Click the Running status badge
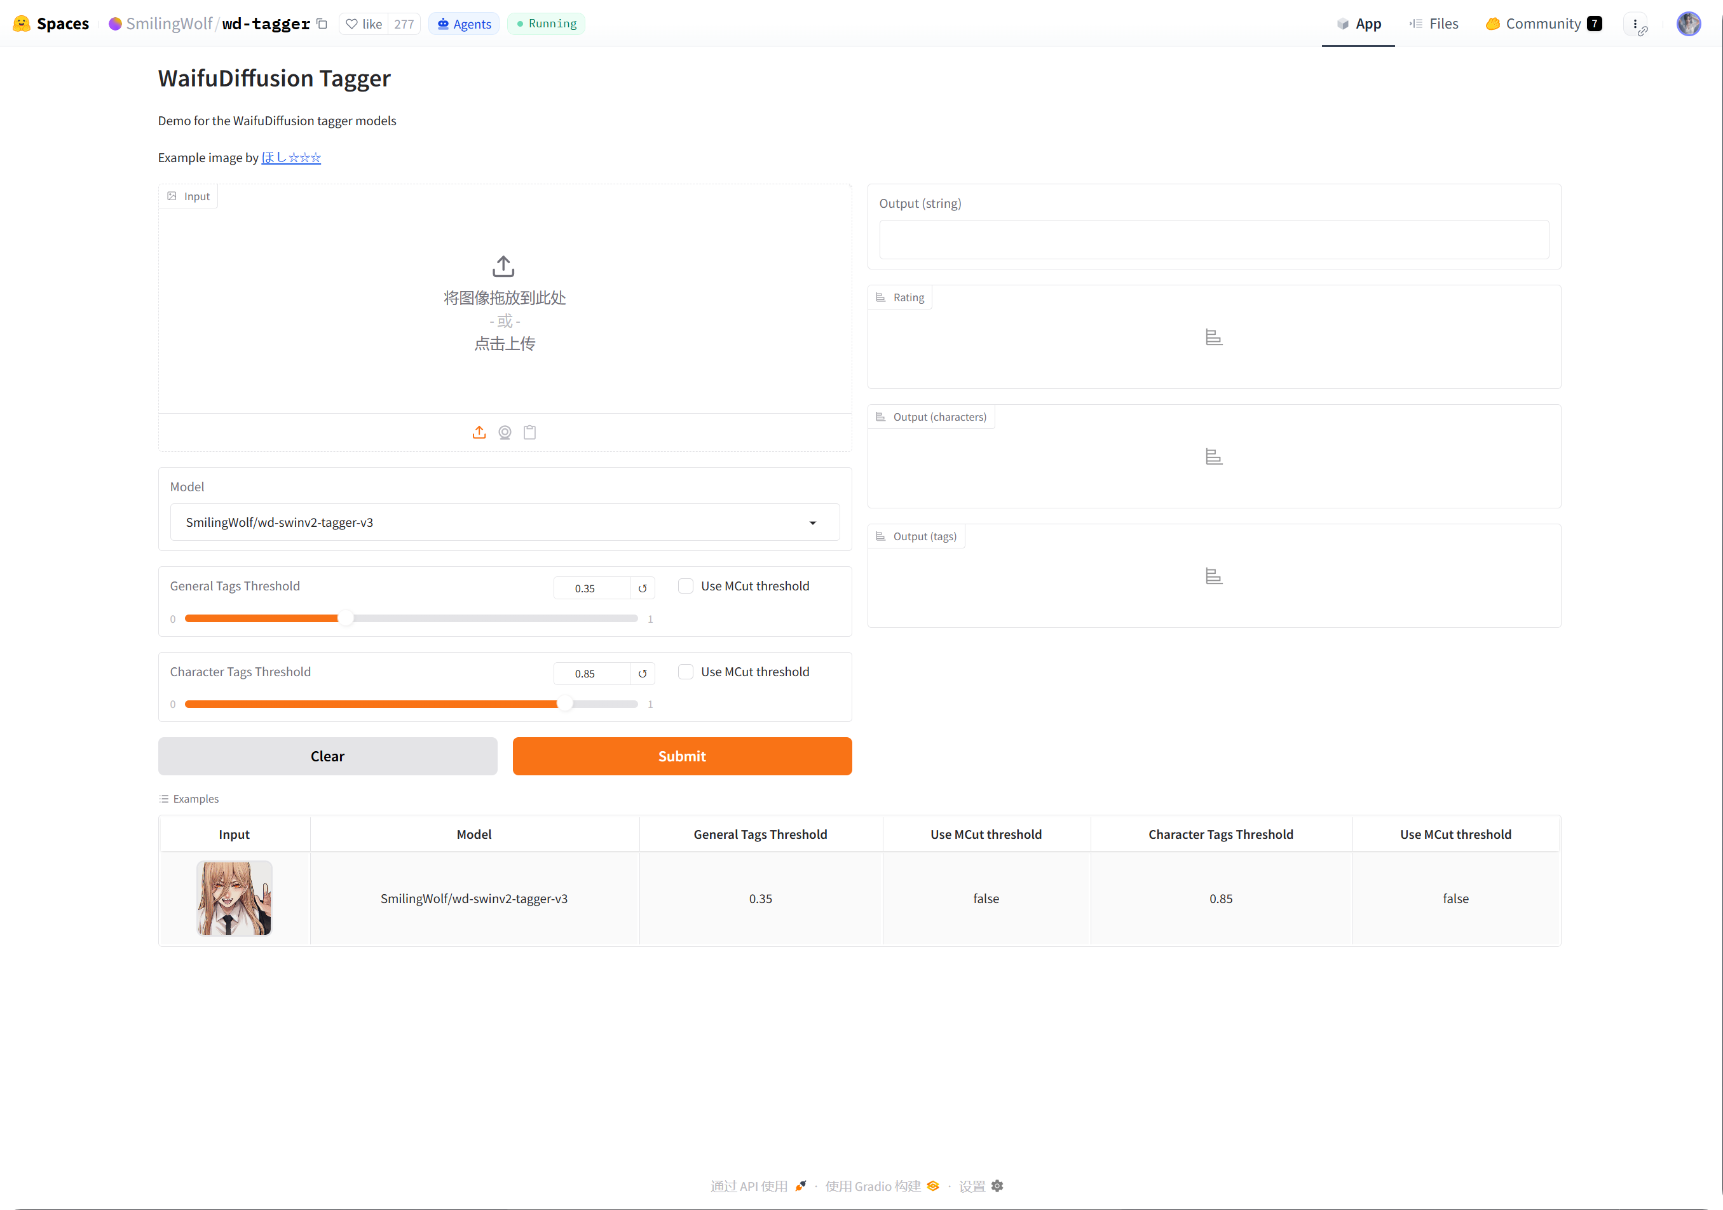The image size is (1723, 1210). click(547, 24)
